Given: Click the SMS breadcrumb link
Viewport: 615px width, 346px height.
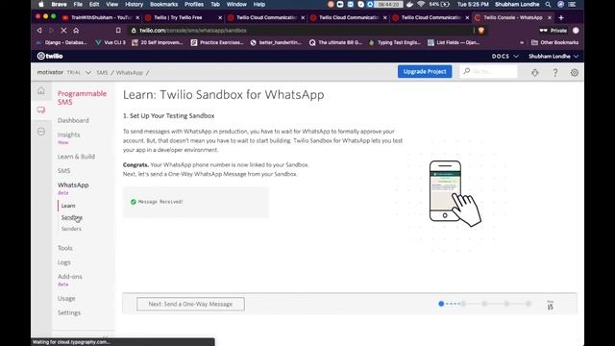Looking at the screenshot, I should 102,73.
